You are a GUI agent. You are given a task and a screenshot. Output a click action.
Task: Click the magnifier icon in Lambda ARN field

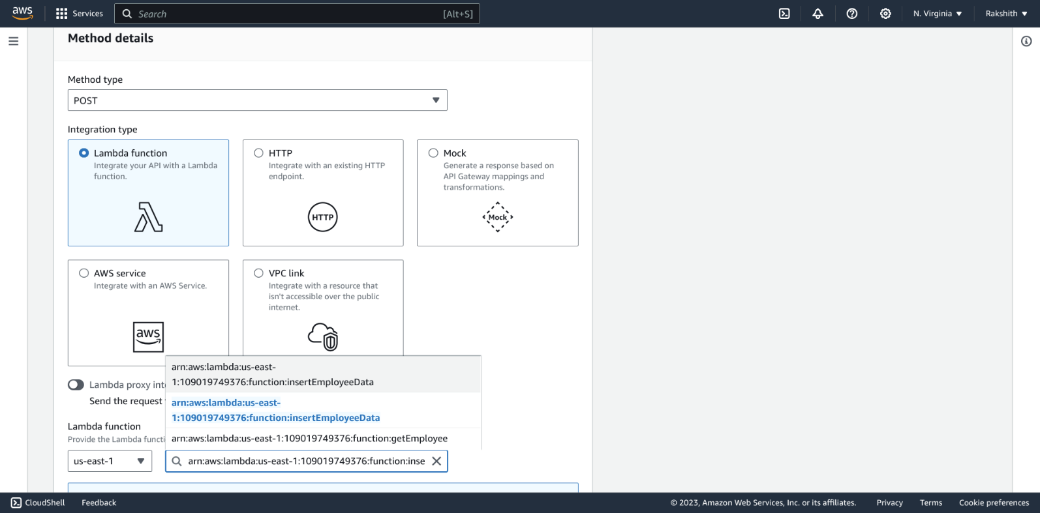point(176,461)
